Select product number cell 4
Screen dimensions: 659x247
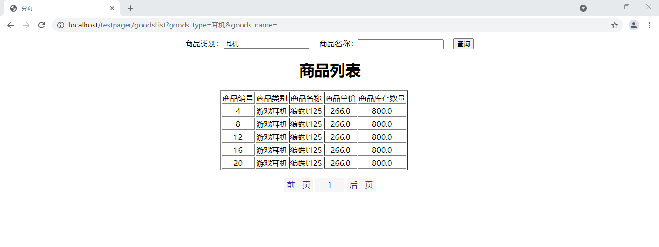point(238,111)
